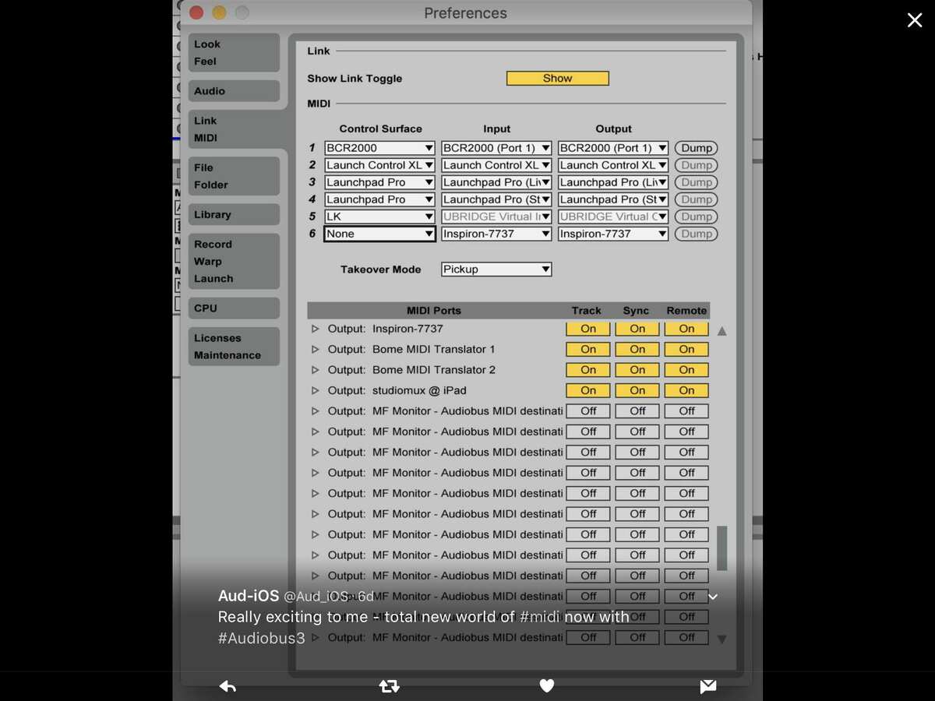Tap the reply arrow icon under the tweet
The image size is (935, 701).
[x=228, y=686]
